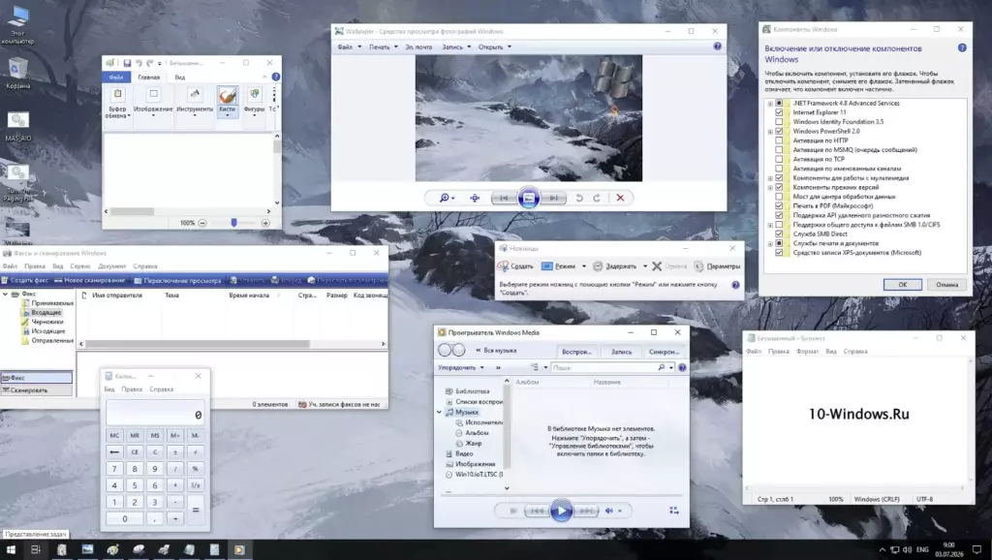Click OK in Windows Components dialog
992x560 pixels.
click(x=902, y=285)
